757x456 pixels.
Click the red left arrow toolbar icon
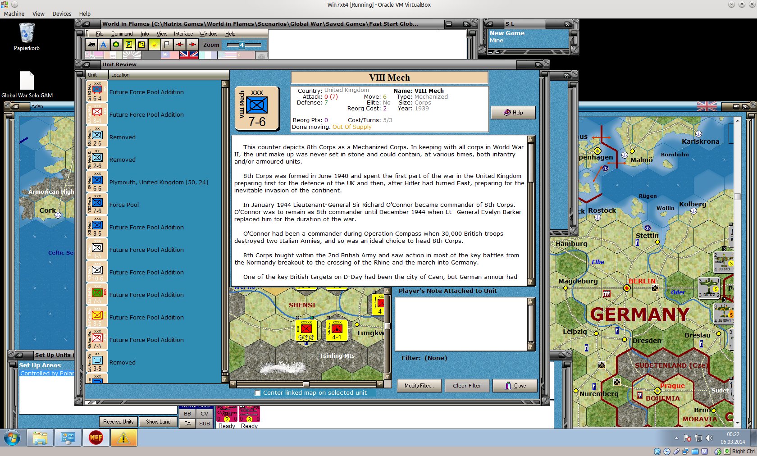tap(179, 45)
